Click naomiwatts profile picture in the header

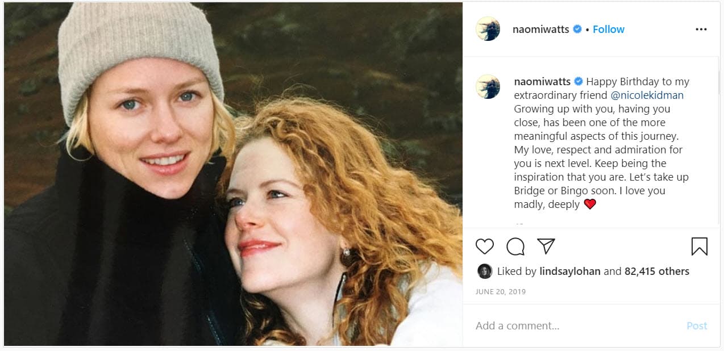[488, 28]
